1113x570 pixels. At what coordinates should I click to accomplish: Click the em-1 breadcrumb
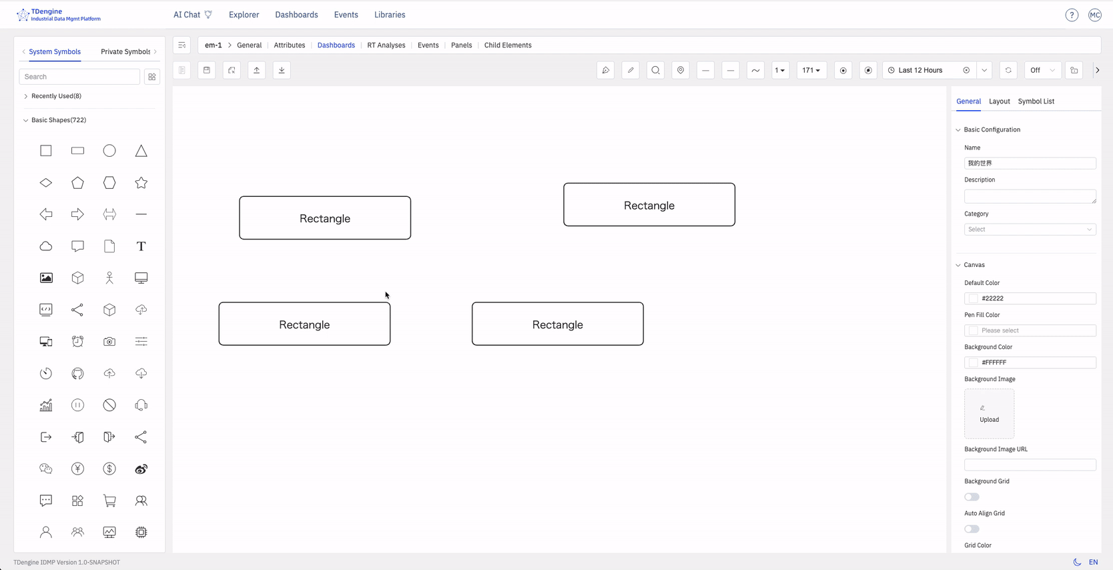point(214,45)
